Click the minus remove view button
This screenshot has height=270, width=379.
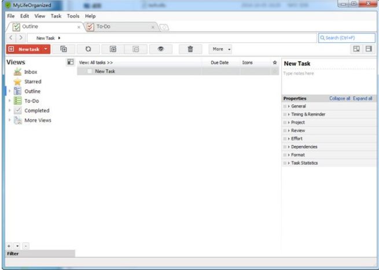coord(26,246)
